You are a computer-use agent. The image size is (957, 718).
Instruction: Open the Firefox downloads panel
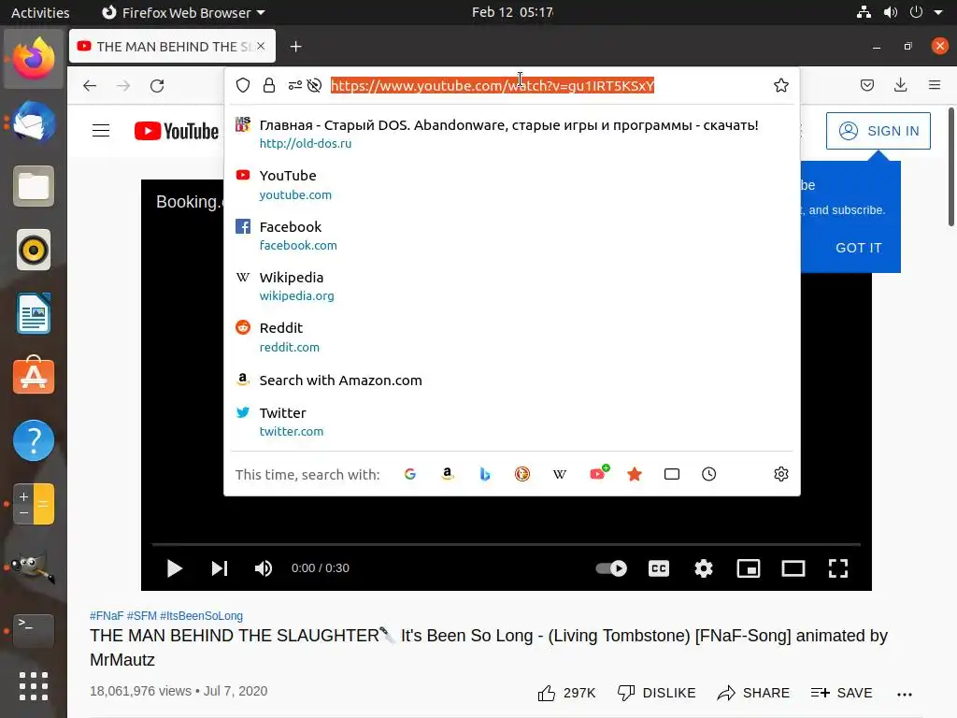[x=900, y=85]
